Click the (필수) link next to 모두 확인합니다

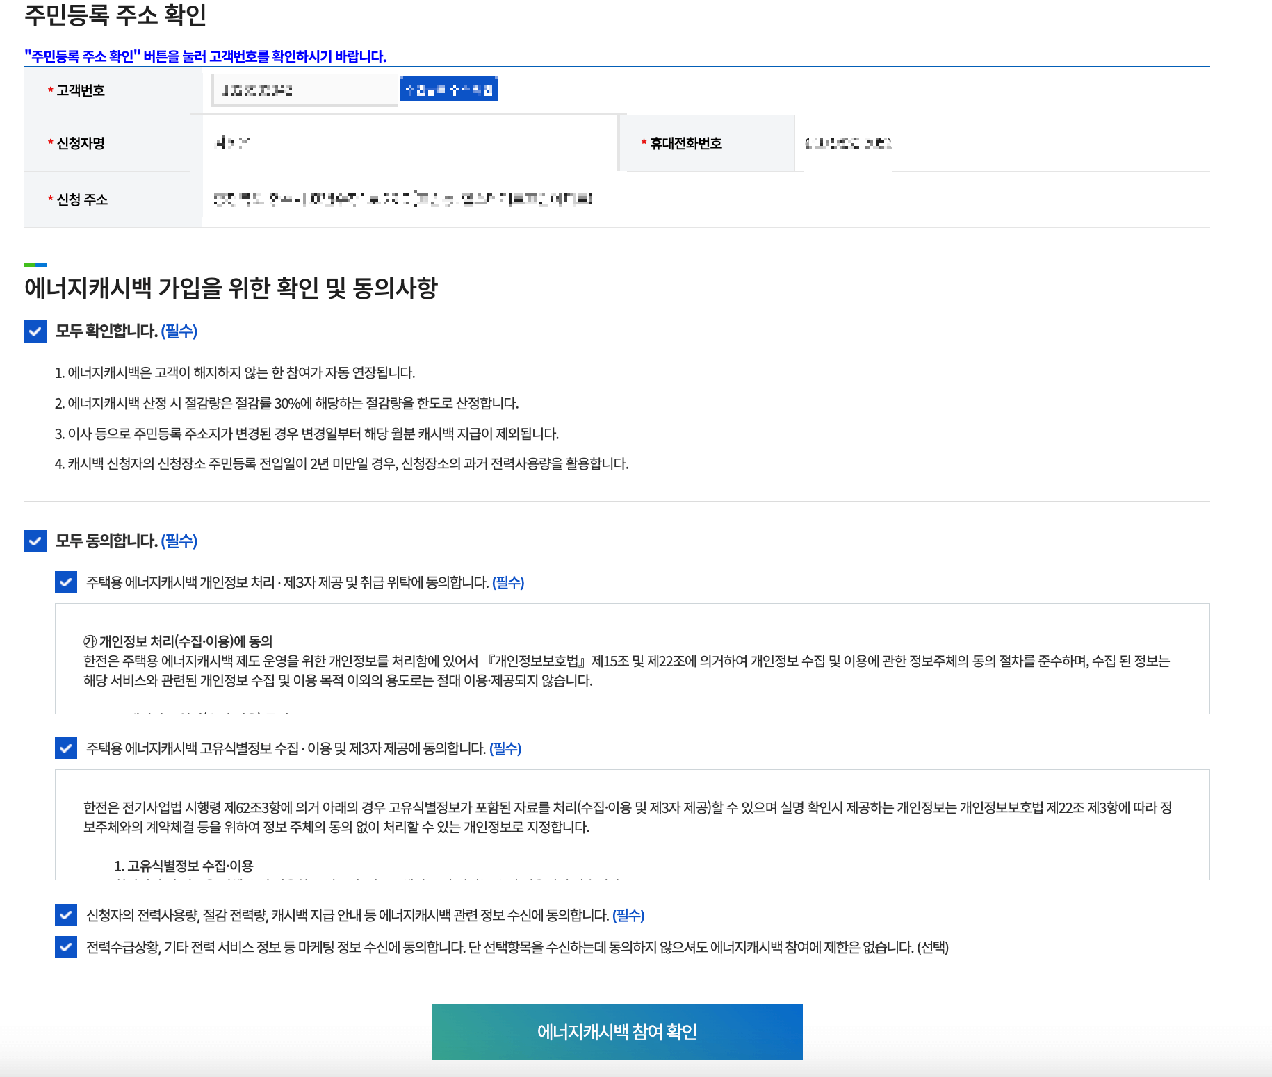[x=178, y=332]
